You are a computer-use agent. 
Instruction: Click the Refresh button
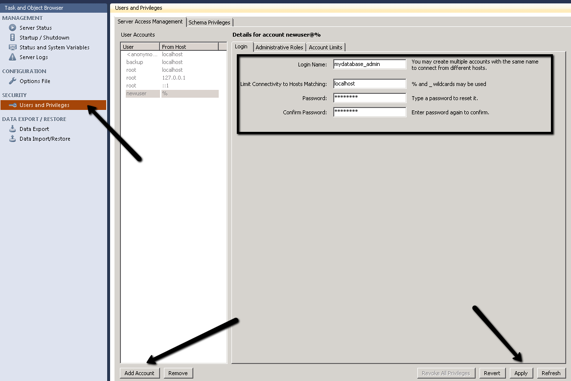550,373
